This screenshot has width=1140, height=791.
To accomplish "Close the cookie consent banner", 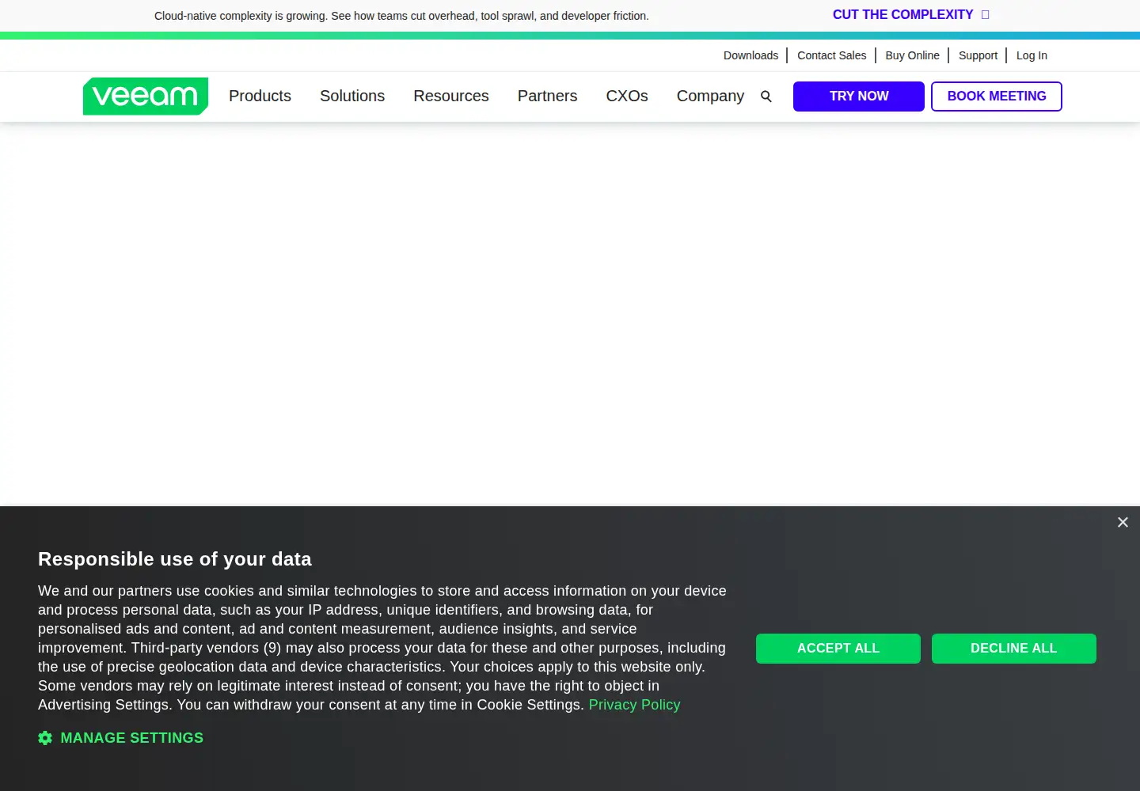I will tap(1123, 522).
